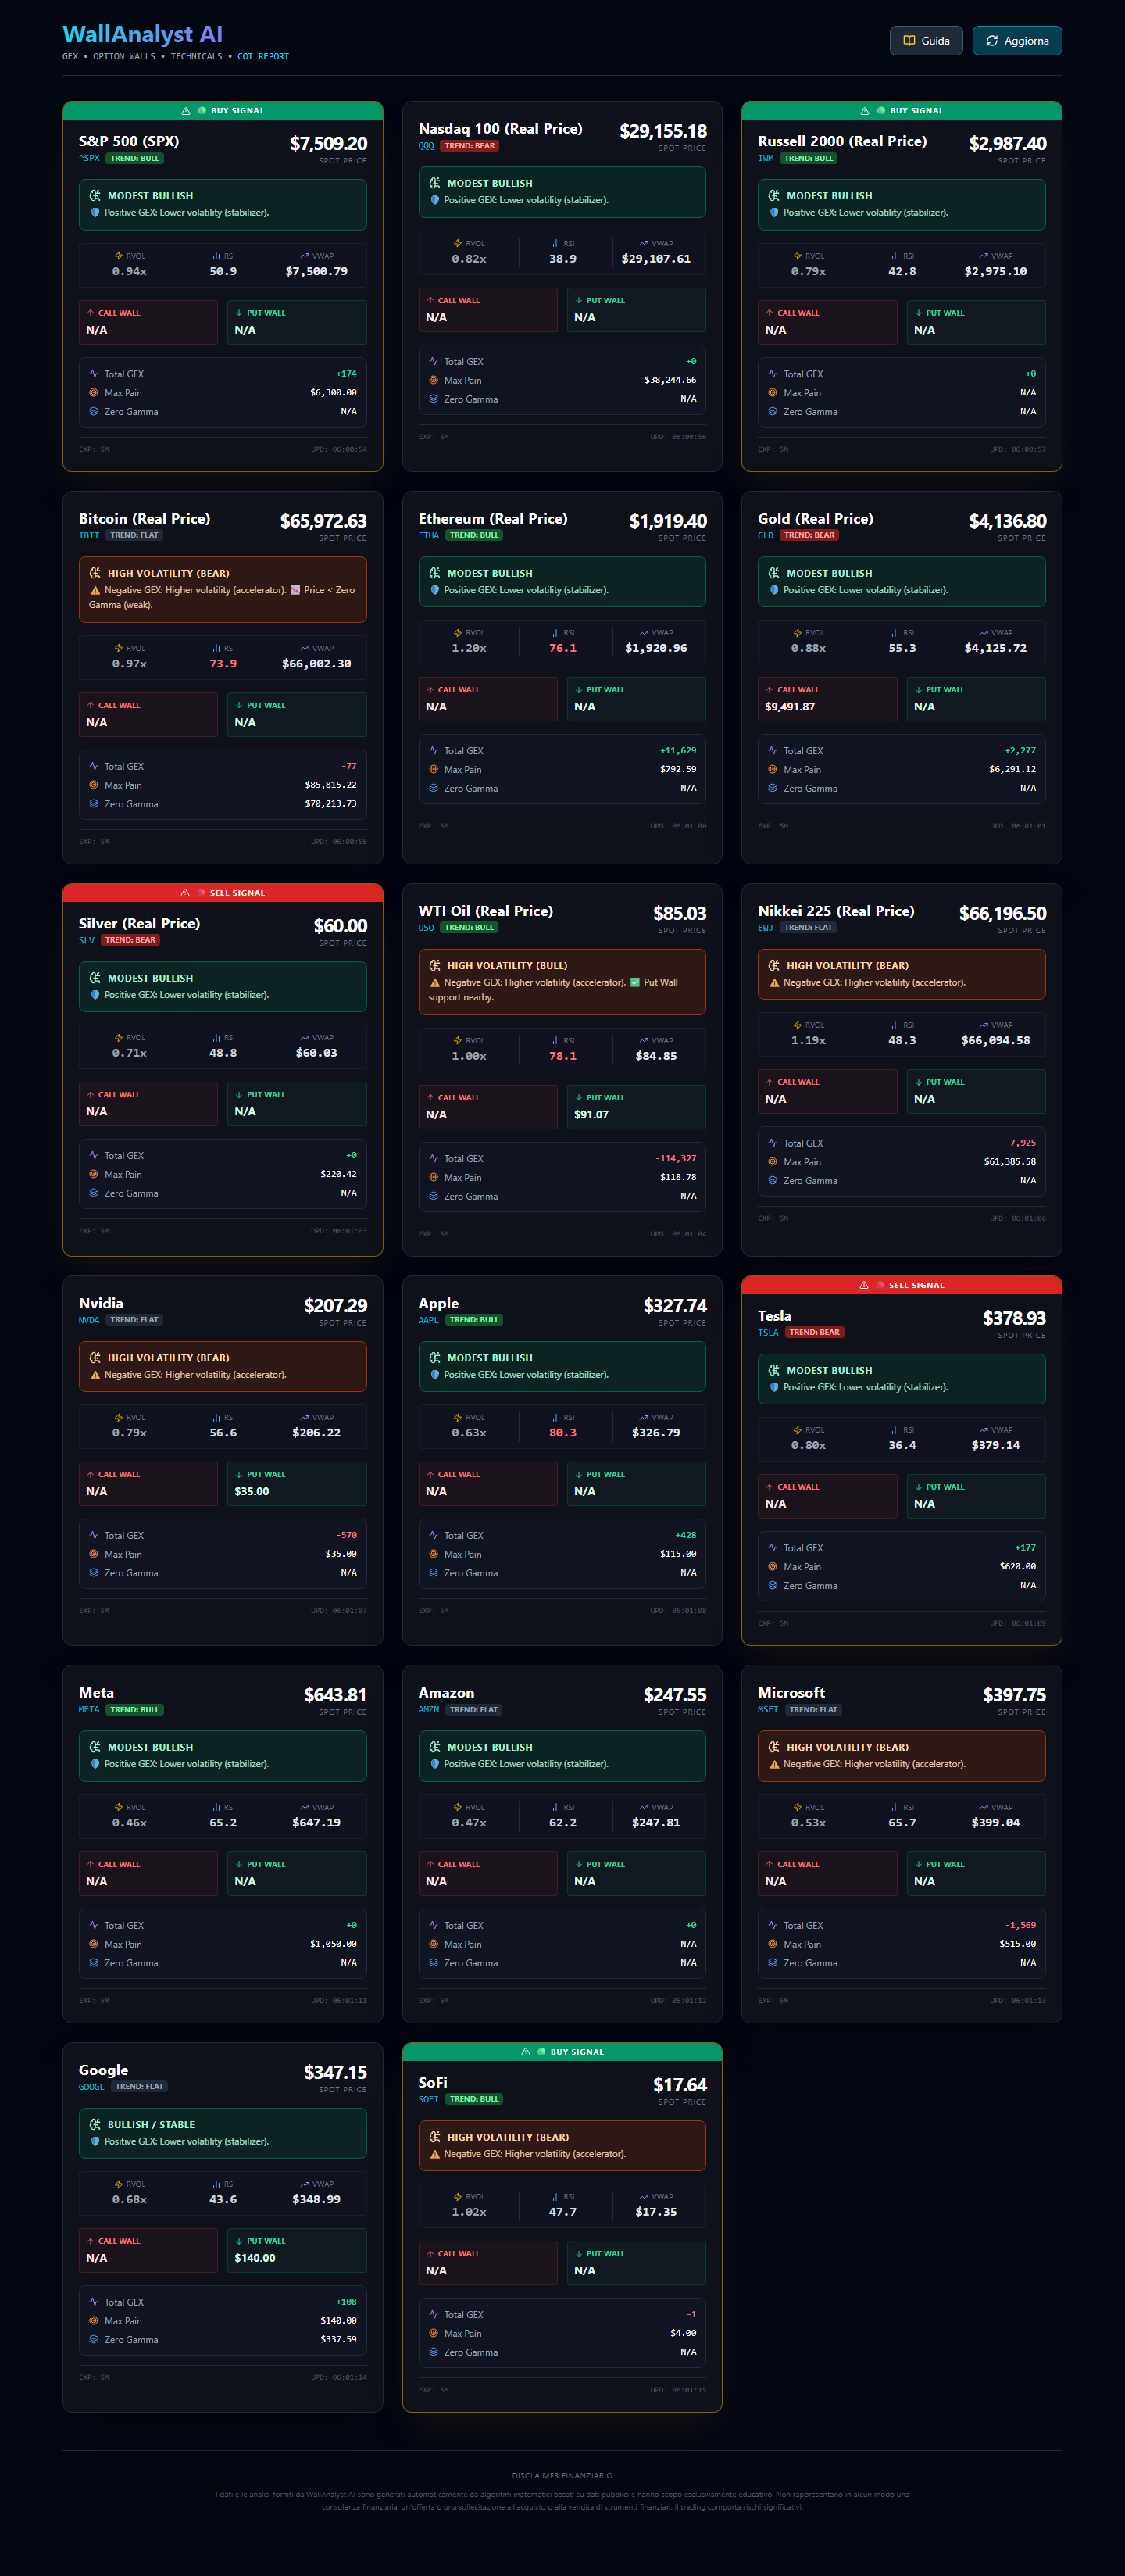The height and width of the screenshot is (2576, 1125).
Task: Click the Aggiorna refresh button
Action: (1017, 41)
